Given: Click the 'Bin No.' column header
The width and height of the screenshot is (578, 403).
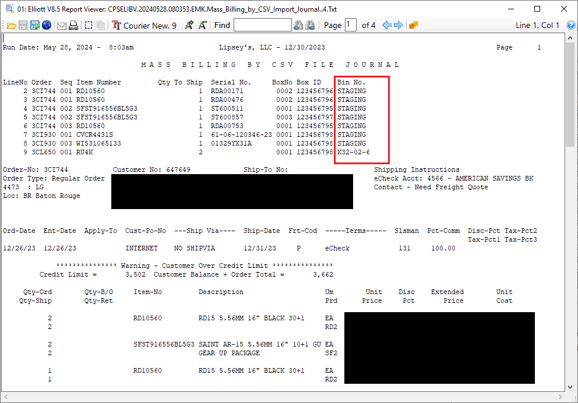Looking at the screenshot, I should (351, 82).
